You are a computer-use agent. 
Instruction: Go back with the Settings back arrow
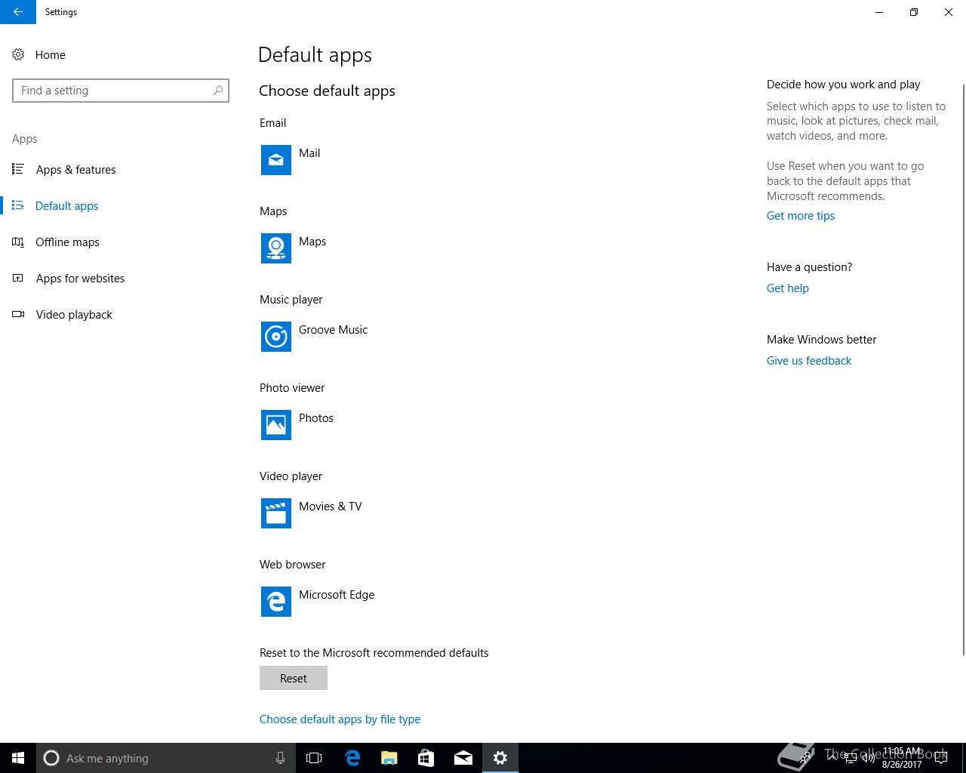pos(18,12)
